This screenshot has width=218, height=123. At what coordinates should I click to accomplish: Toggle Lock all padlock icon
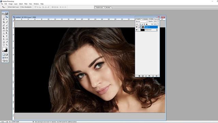tap(147, 24)
